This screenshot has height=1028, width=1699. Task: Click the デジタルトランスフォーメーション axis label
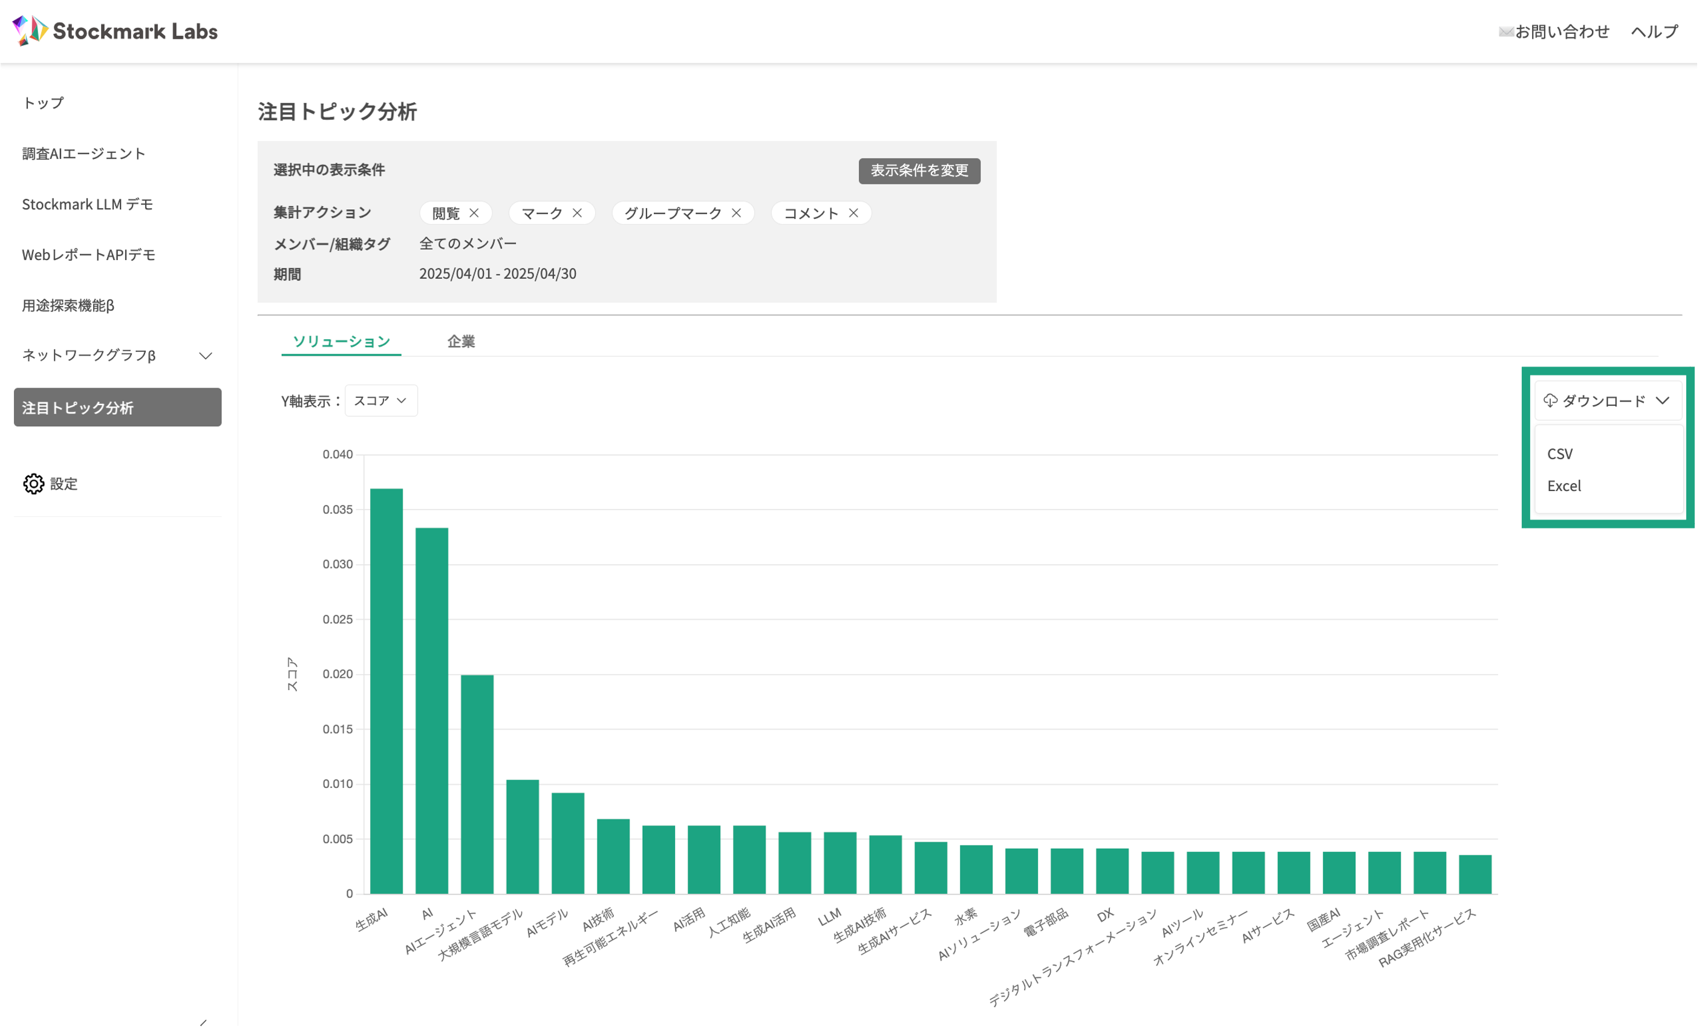1073,958
